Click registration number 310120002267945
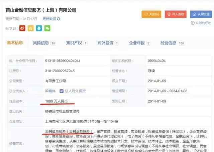The height and width of the screenshot is (152, 214). [x=60, y=71]
